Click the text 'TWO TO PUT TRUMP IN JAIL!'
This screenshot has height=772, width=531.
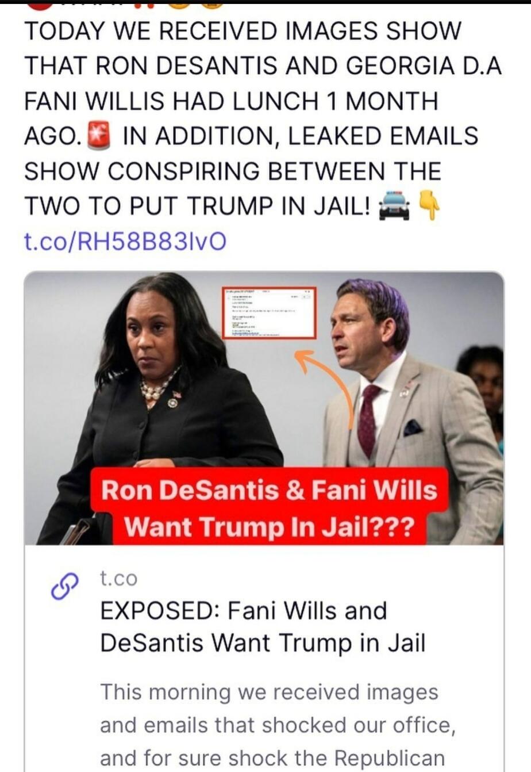pos(198,206)
